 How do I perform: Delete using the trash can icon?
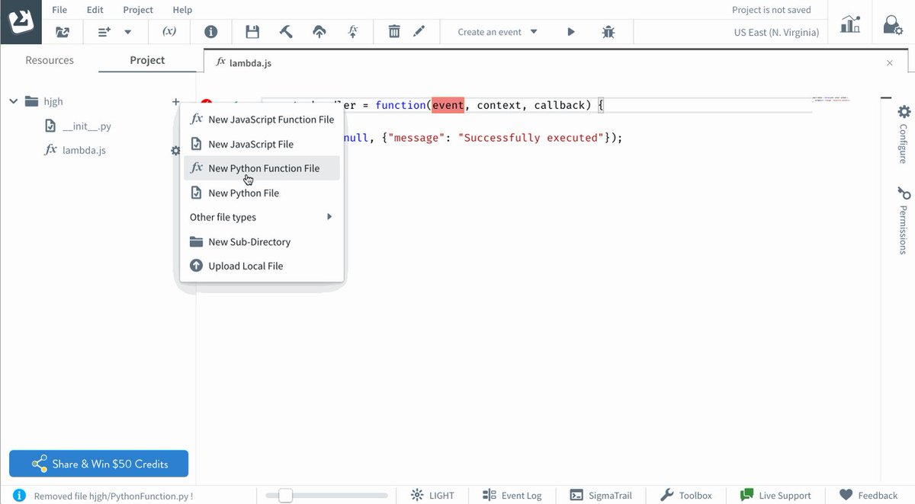coord(394,32)
